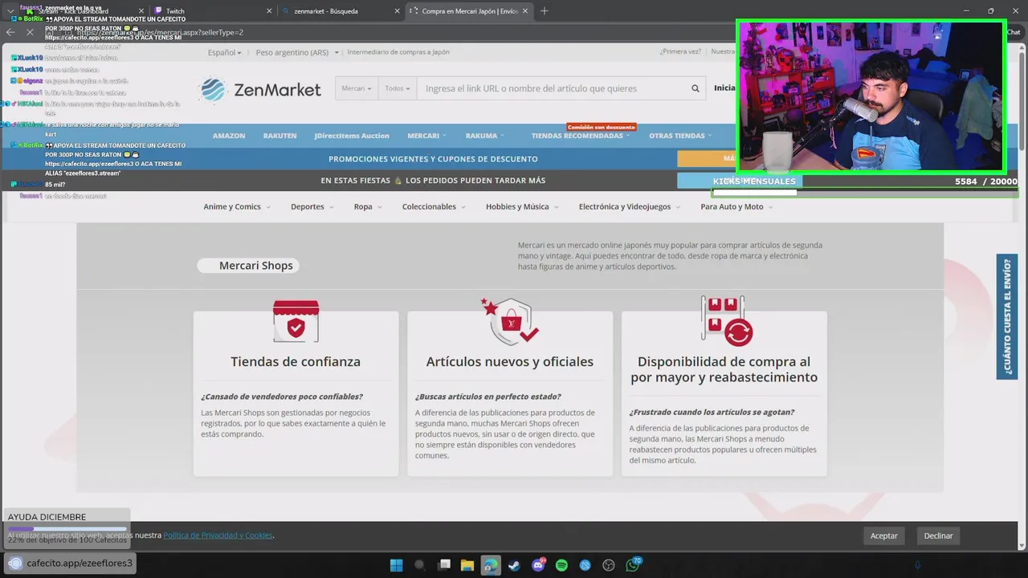Viewport: 1028px width, 578px height.
Task: Click Intermediario de compras a Japón link
Action: pos(398,51)
